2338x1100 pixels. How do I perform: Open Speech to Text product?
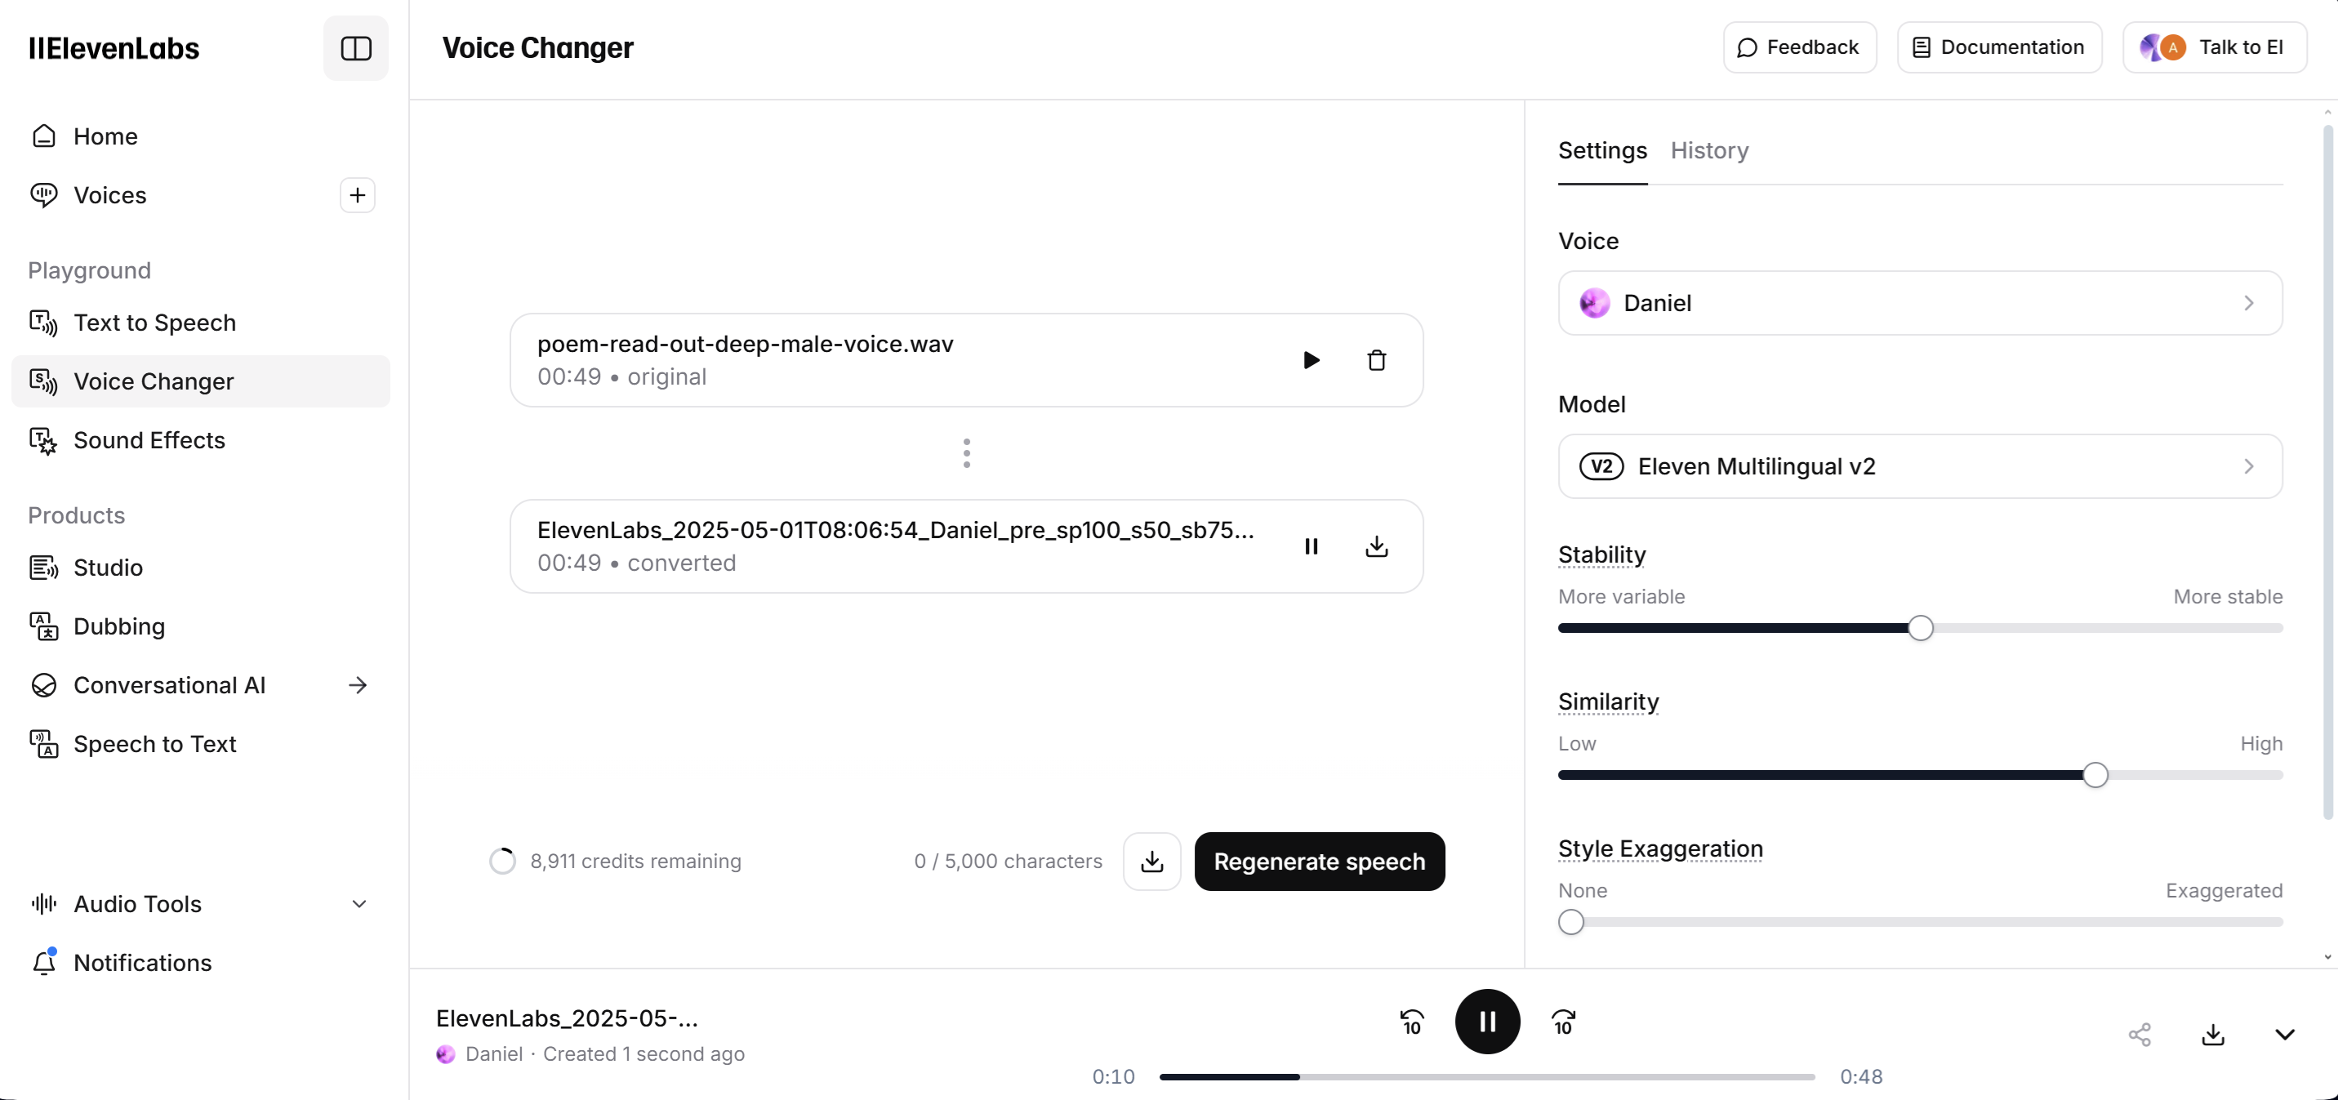pyautogui.click(x=200, y=744)
